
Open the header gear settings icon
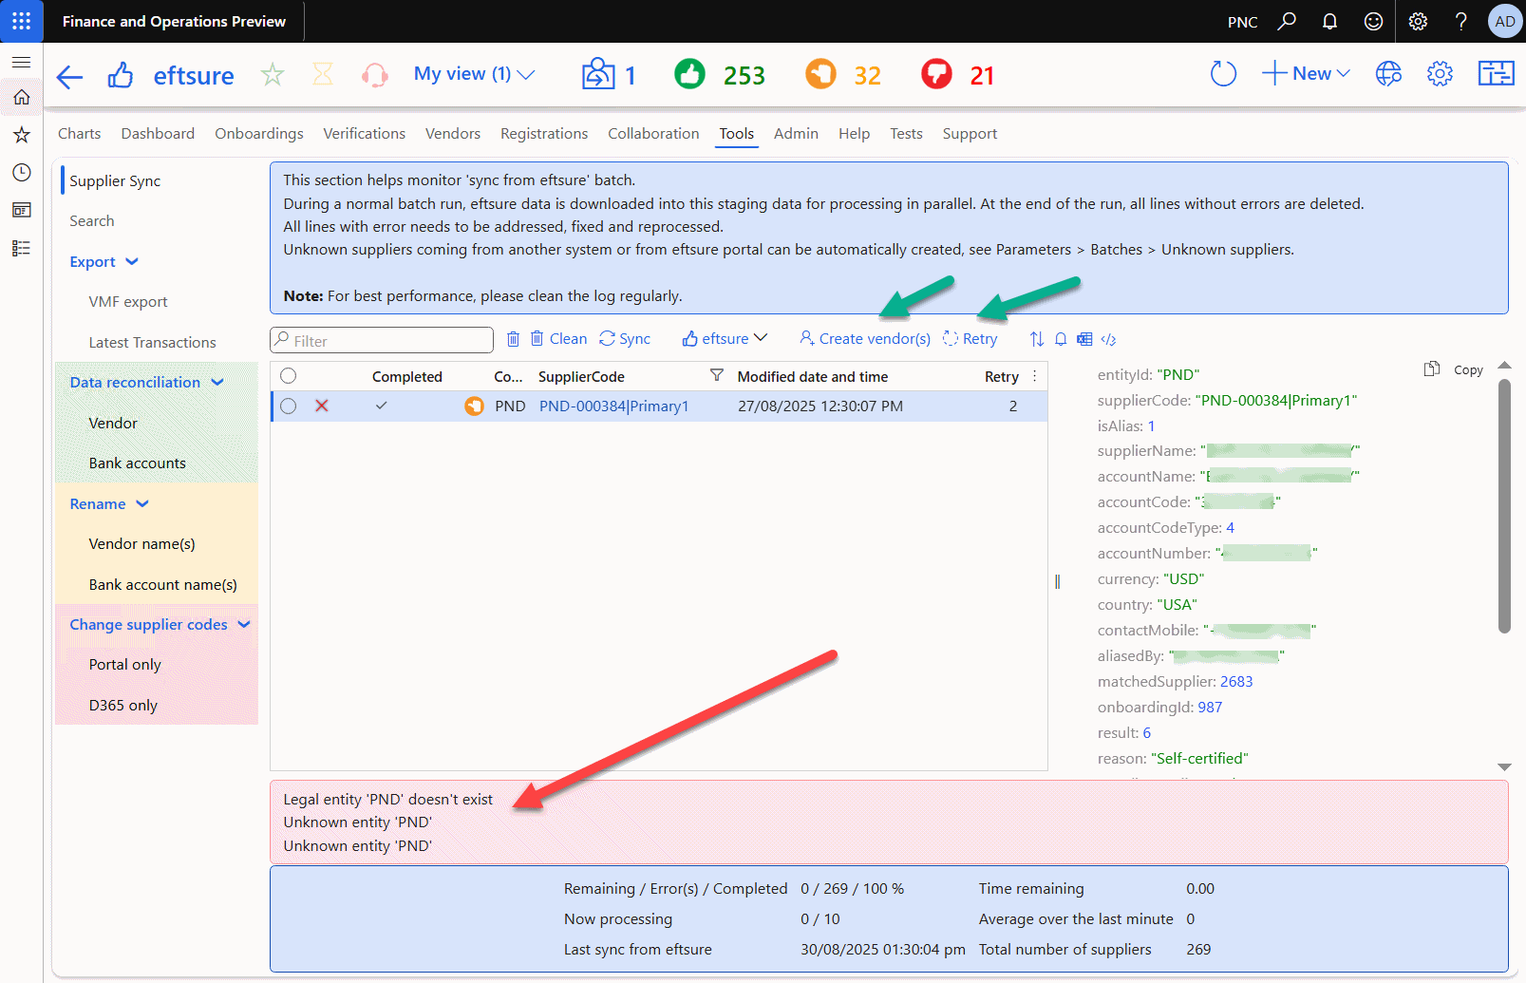click(x=1440, y=73)
